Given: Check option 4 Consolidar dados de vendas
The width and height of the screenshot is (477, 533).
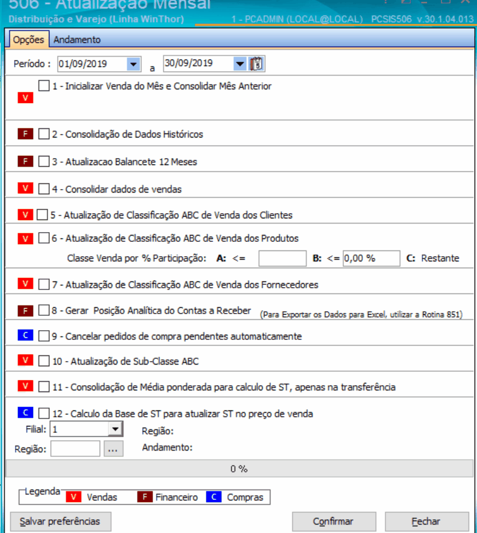Looking at the screenshot, I should [44, 189].
